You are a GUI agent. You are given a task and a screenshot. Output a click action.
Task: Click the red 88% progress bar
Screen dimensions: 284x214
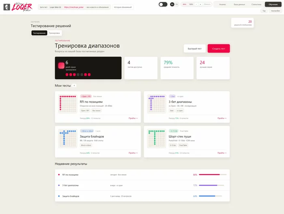point(213,175)
